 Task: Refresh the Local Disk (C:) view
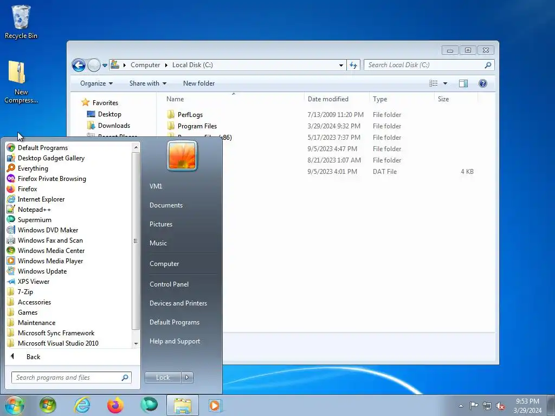[353, 65]
